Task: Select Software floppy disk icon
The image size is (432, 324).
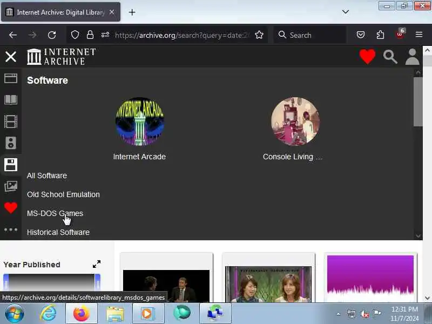Action: tap(11, 165)
